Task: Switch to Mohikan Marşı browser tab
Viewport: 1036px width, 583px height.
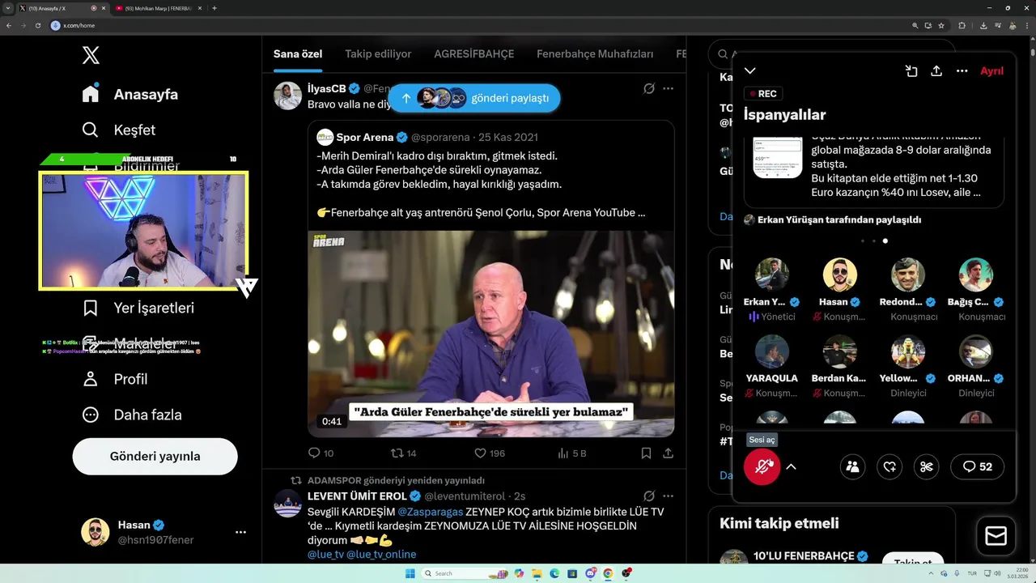Action: (159, 8)
